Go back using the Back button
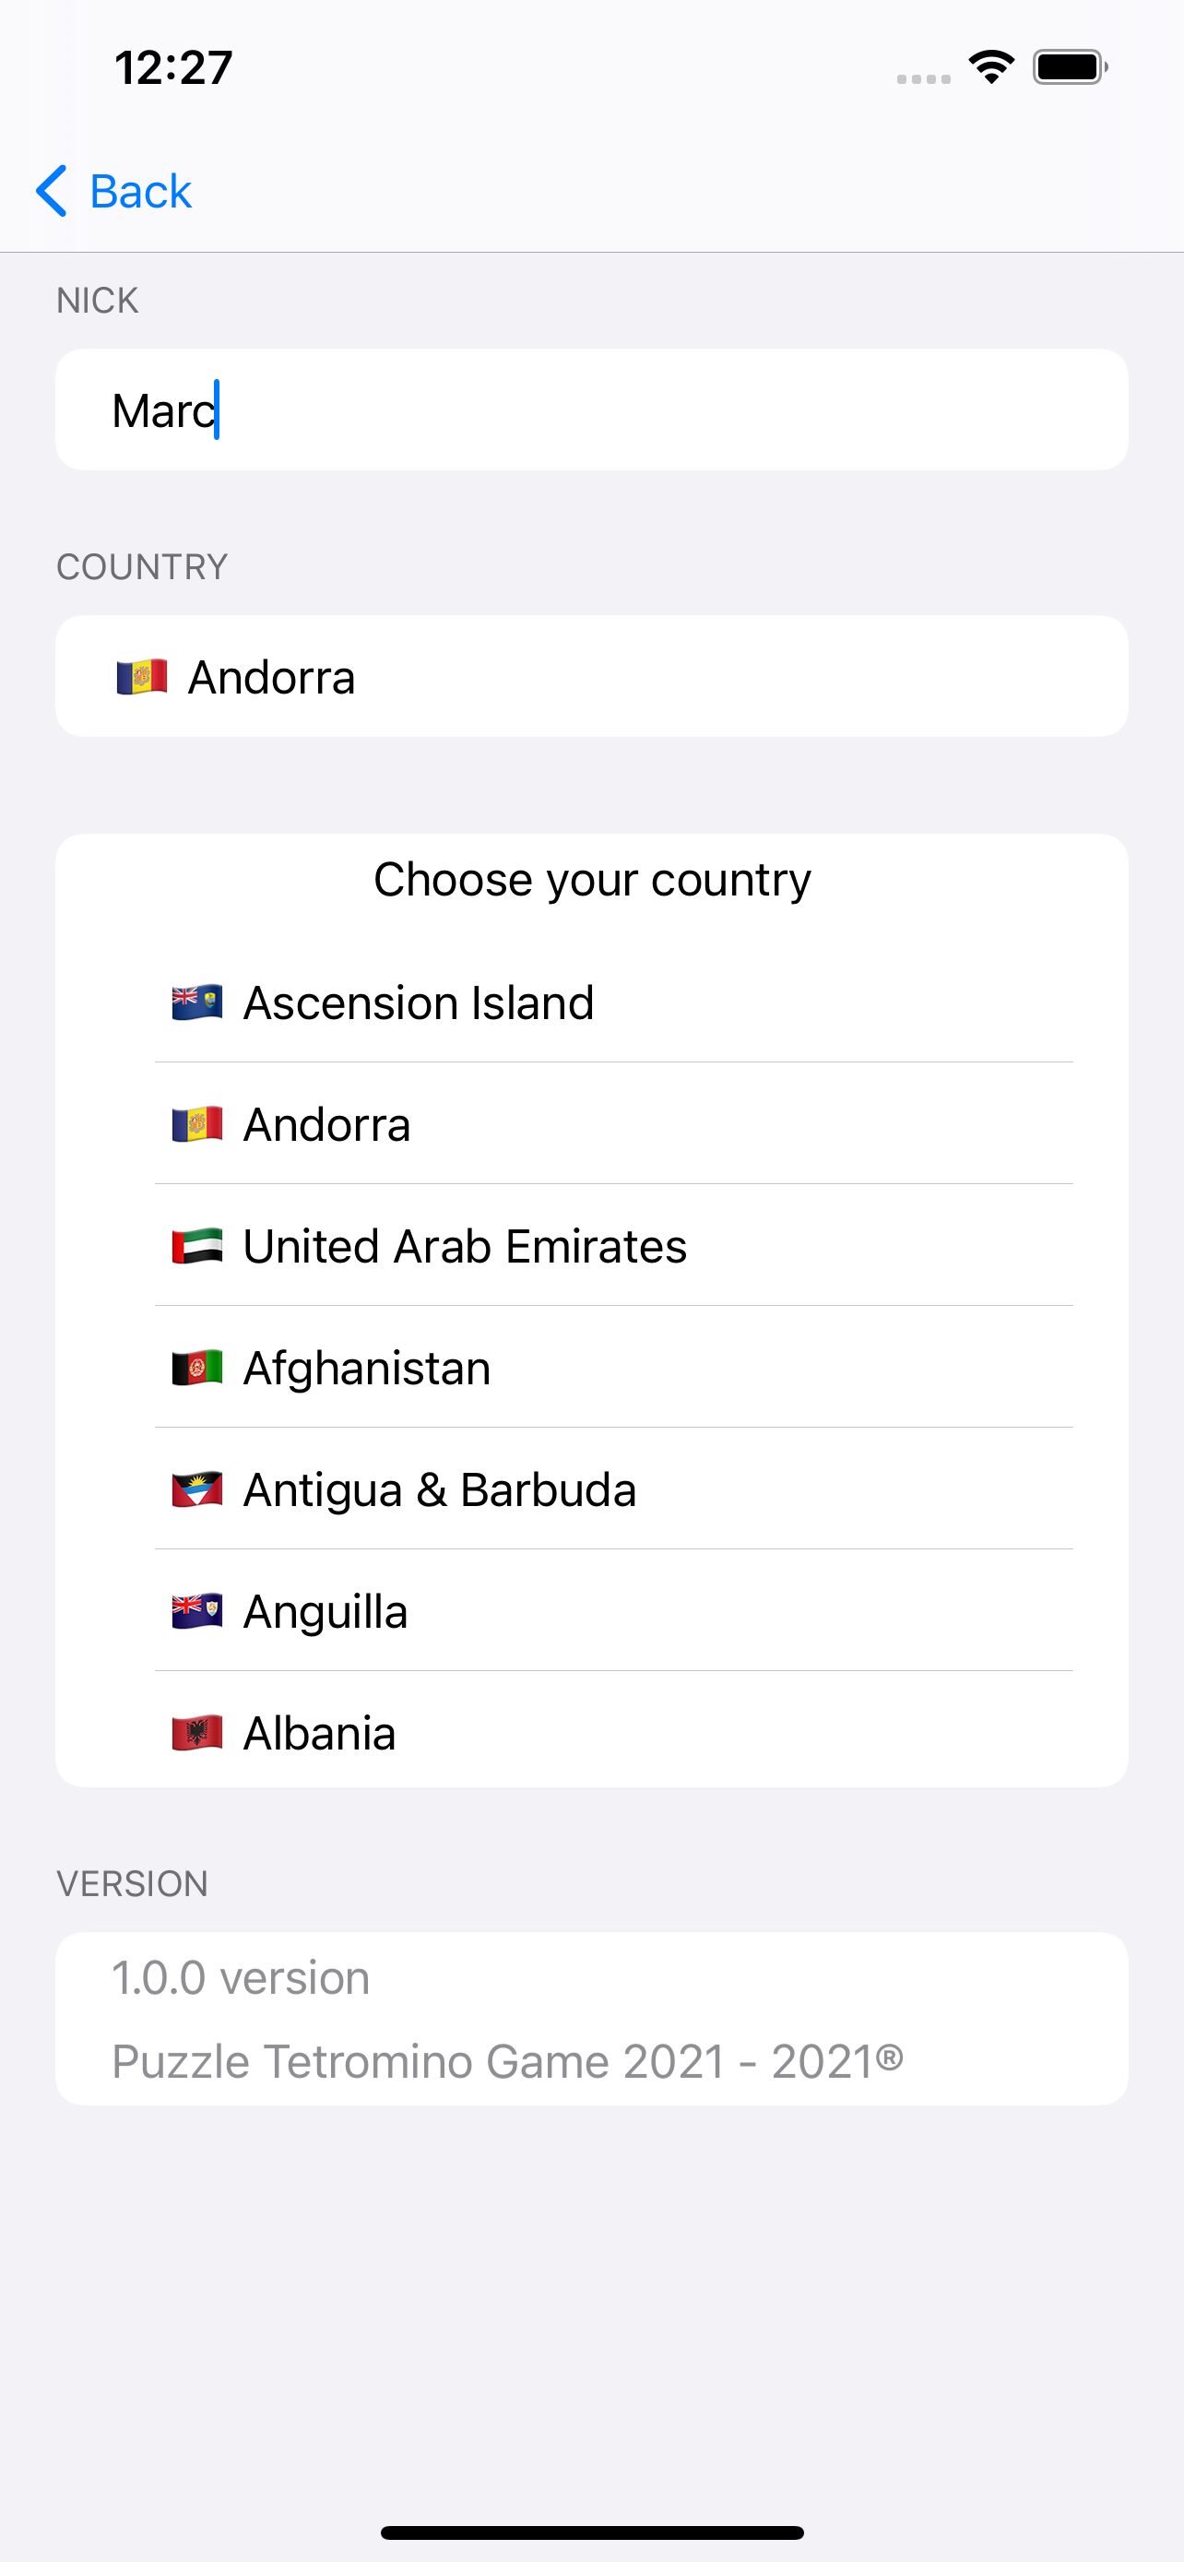Screen dimensions: 1184x2562 point(113,191)
